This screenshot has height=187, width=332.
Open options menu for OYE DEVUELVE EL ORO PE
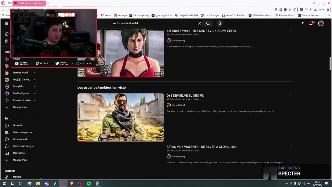(x=290, y=95)
